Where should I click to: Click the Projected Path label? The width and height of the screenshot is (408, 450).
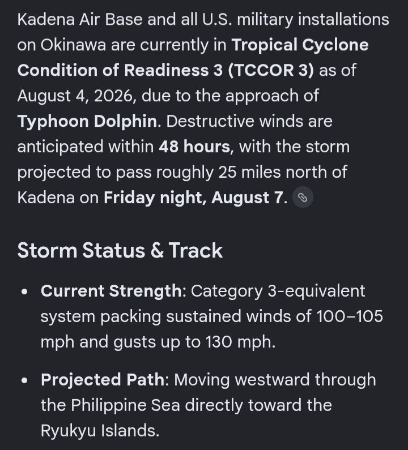pyautogui.click(x=103, y=380)
